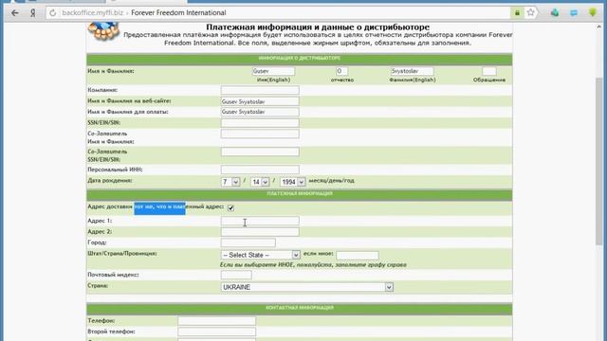Click the Почтовый индекс input field
The height and width of the screenshot is (341, 607).
[x=236, y=275]
